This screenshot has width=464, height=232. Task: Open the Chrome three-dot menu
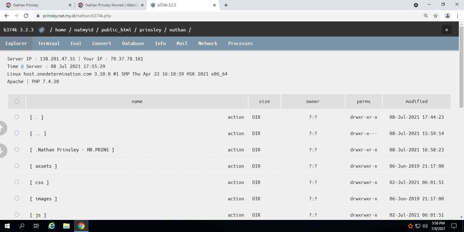click(x=457, y=16)
